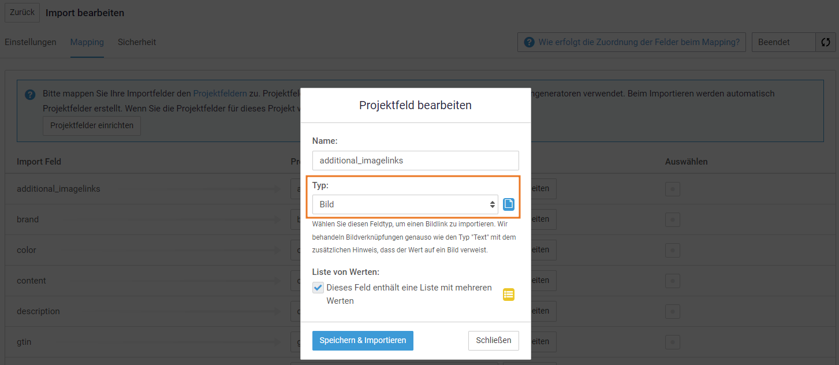
Task: Click Speichern & Importieren button
Action: click(x=363, y=340)
